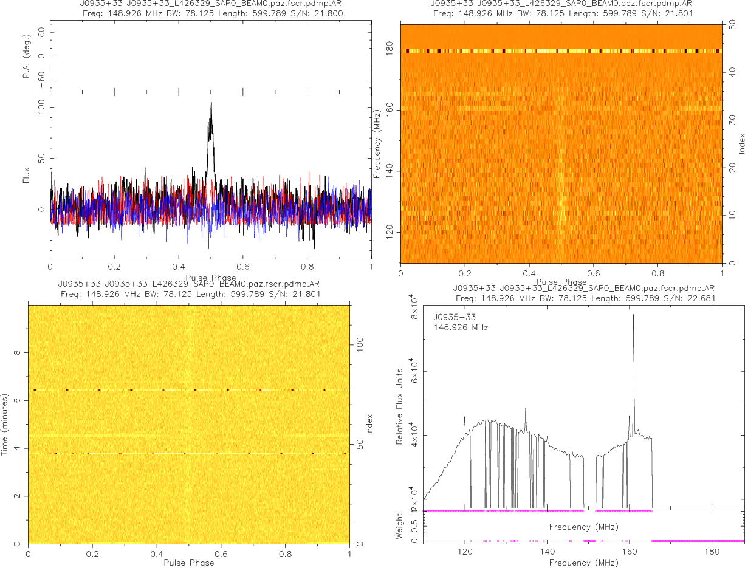The width and height of the screenshot is (745, 568).
Task: Click the title of the time-phase plot
Action: [x=188, y=284]
